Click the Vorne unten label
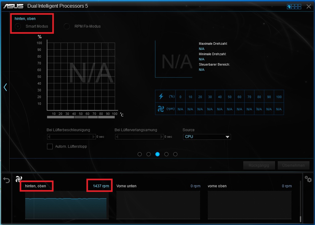 click(x=126, y=186)
